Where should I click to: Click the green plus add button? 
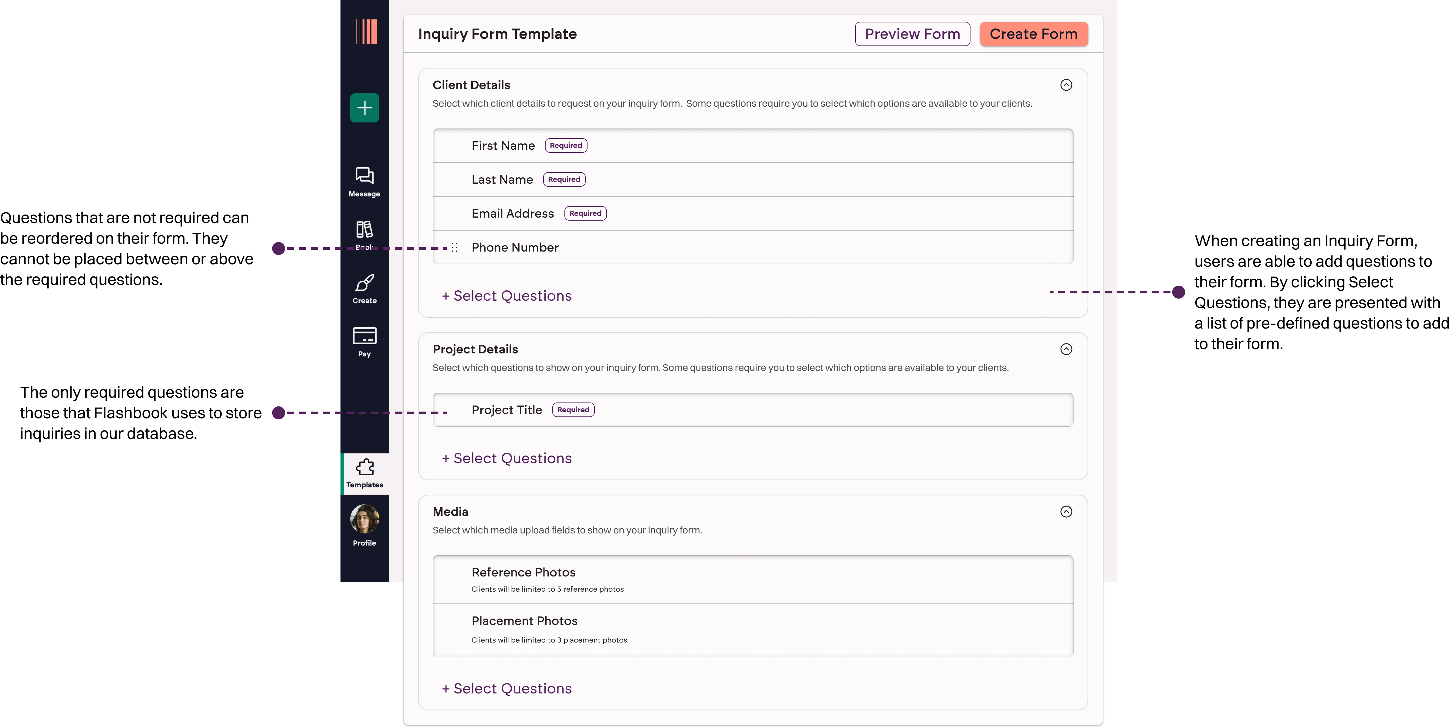click(364, 108)
